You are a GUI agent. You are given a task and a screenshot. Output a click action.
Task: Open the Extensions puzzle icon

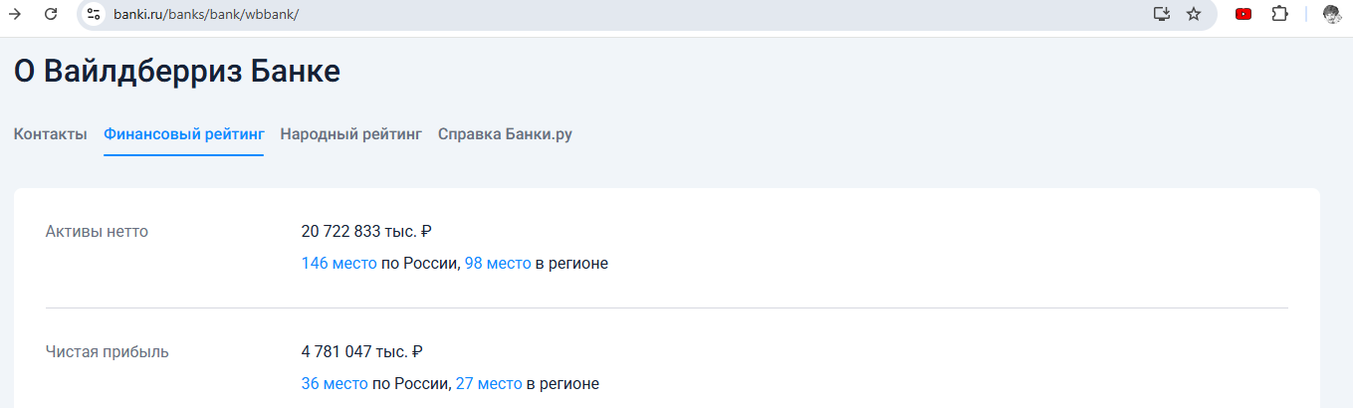(1280, 14)
